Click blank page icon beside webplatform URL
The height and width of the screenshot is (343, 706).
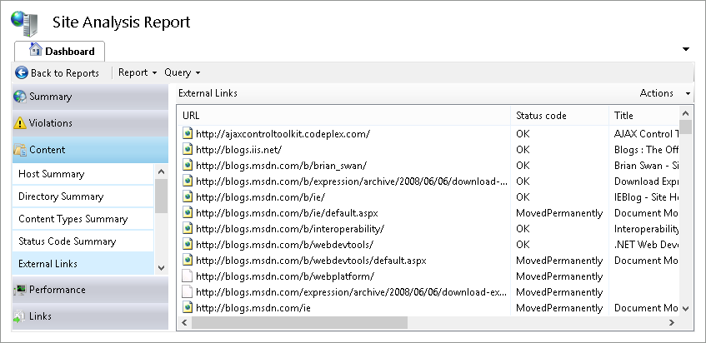188,276
